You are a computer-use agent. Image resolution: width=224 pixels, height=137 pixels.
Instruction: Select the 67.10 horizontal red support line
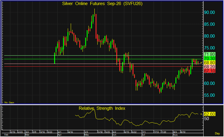pos(103,67)
